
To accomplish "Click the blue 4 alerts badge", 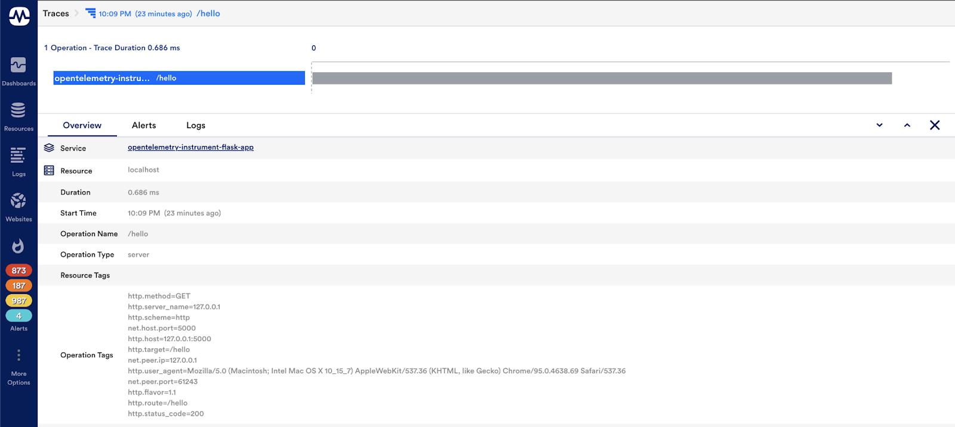I will tap(19, 315).
